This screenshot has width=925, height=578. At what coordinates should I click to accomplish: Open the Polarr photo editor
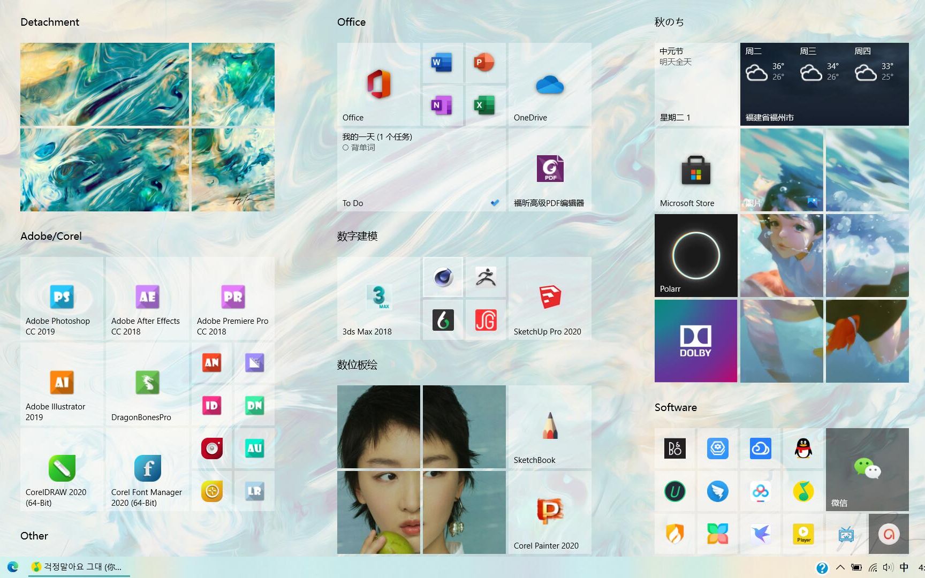coord(695,255)
